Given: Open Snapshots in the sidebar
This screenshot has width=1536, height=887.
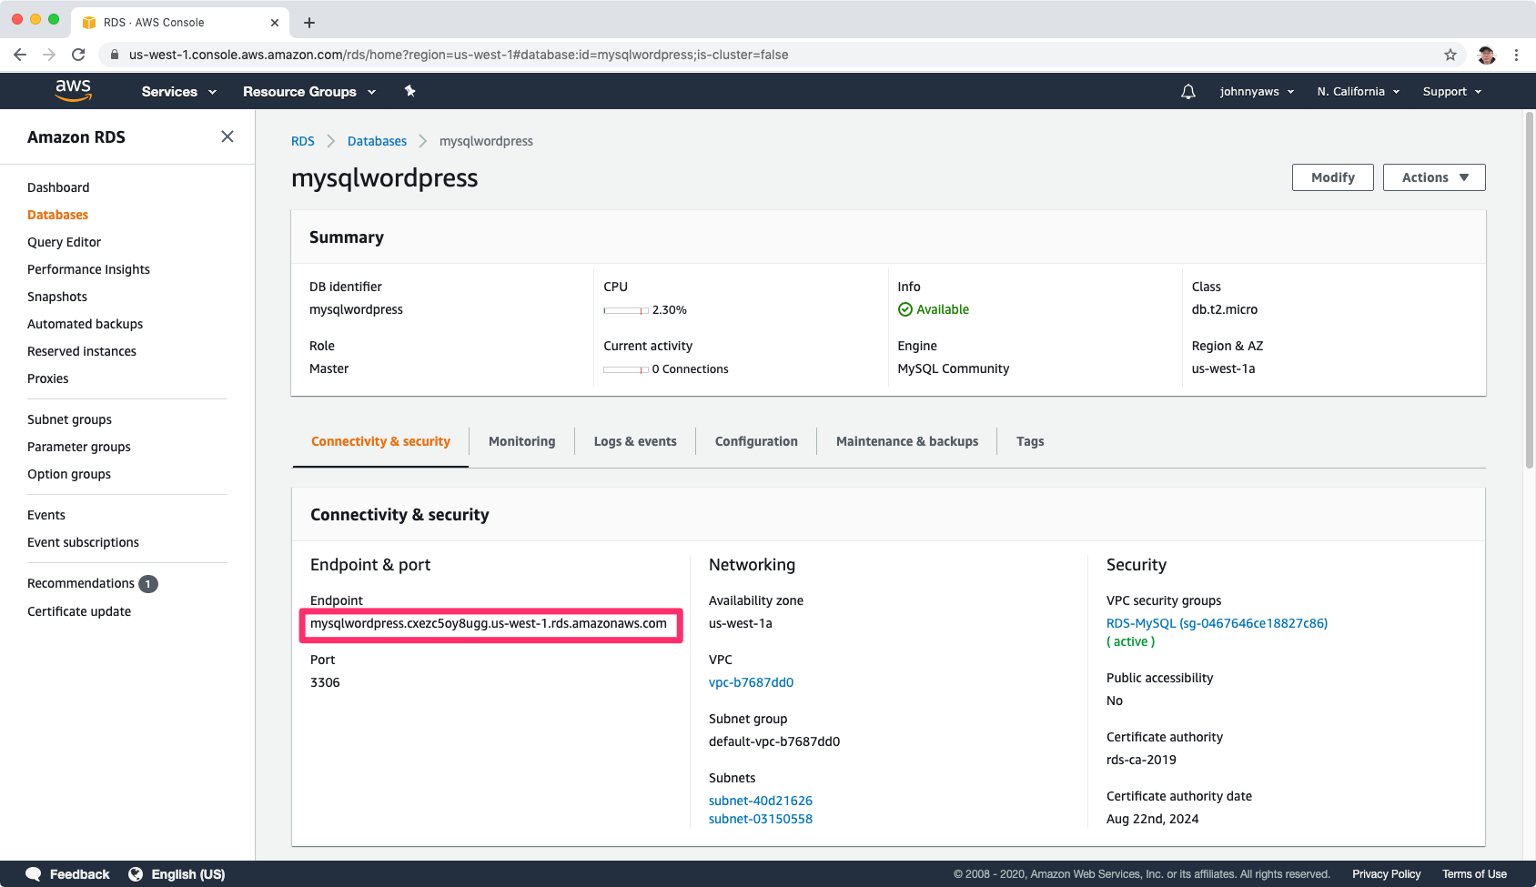Looking at the screenshot, I should pyautogui.click(x=57, y=297).
